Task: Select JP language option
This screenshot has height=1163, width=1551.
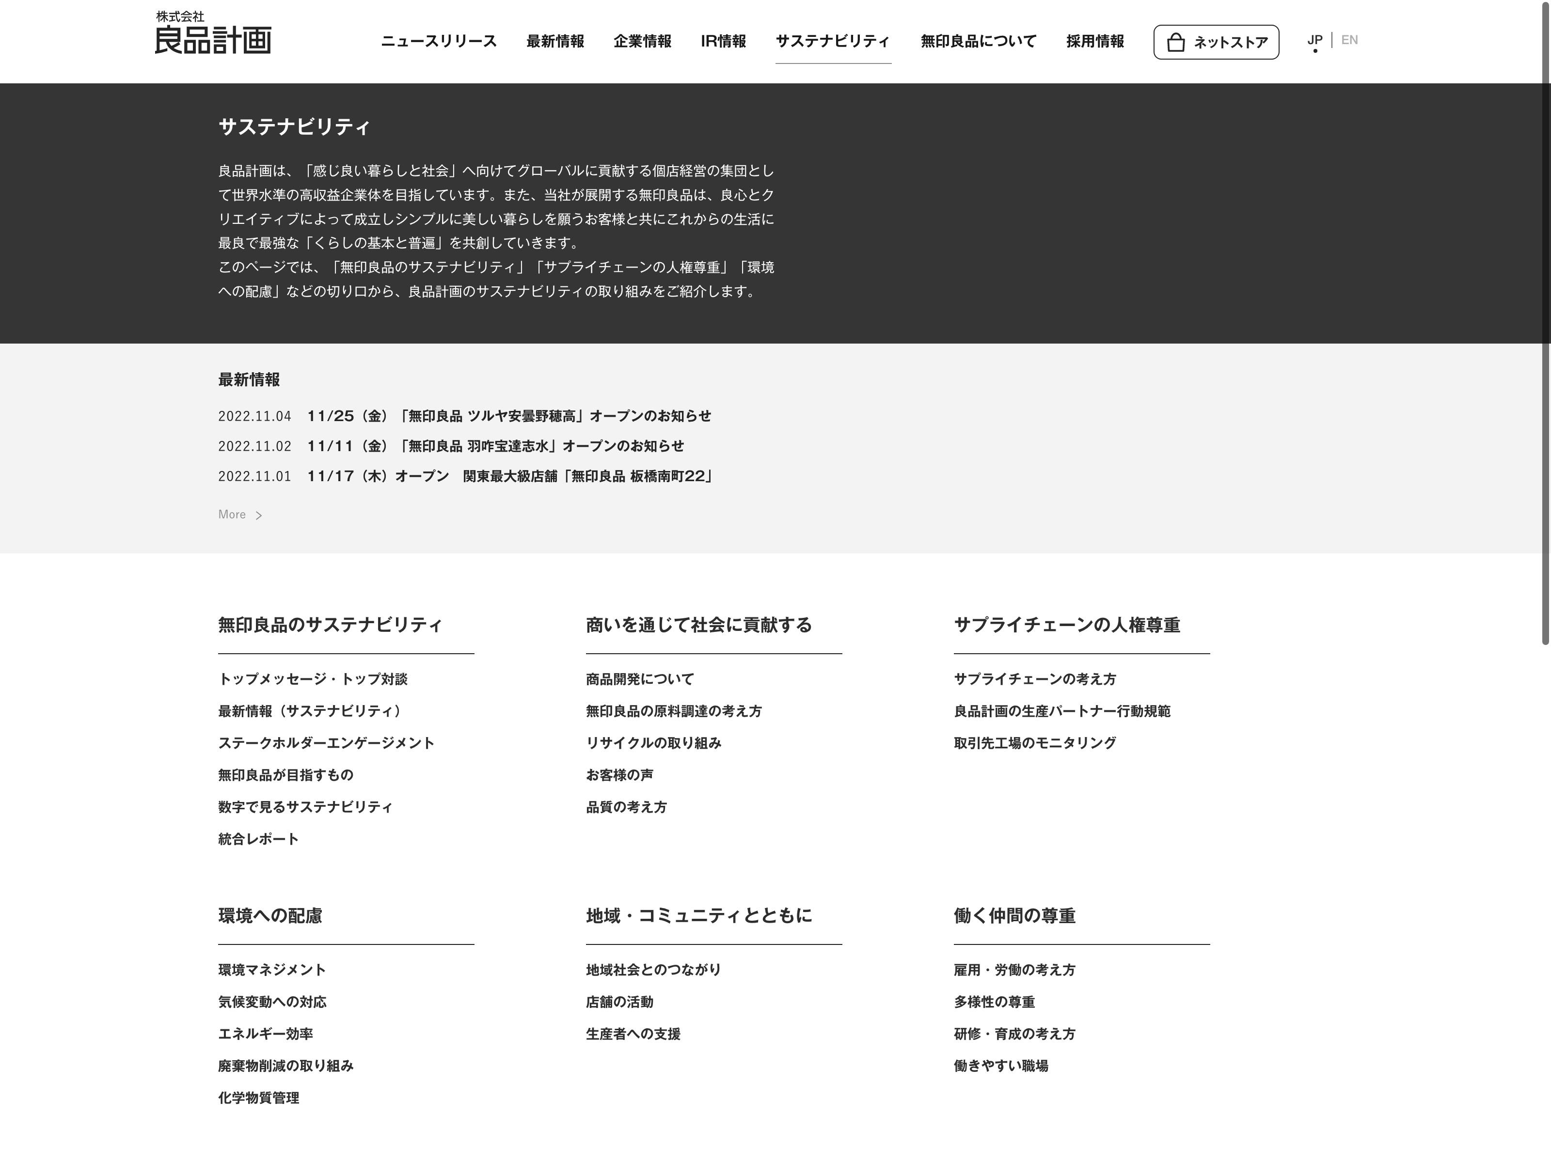Action: click(x=1314, y=40)
